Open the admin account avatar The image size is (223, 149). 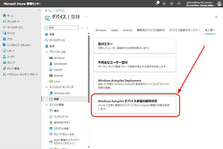pos(219,4)
